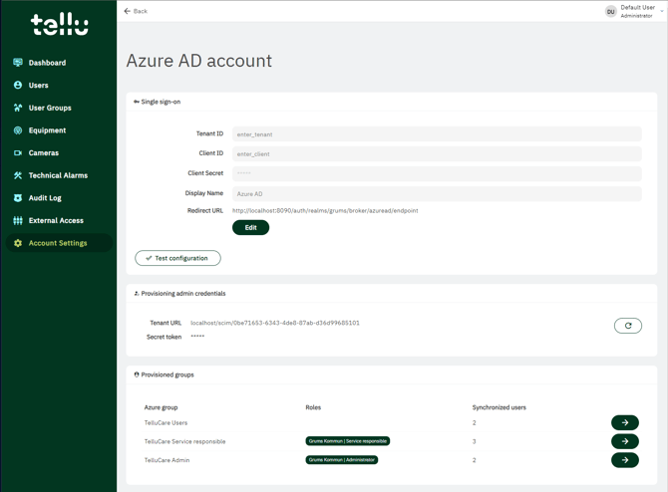Click the Redirect URL link text
This screenshot has width=668, height=492.
tap(325, 211)
